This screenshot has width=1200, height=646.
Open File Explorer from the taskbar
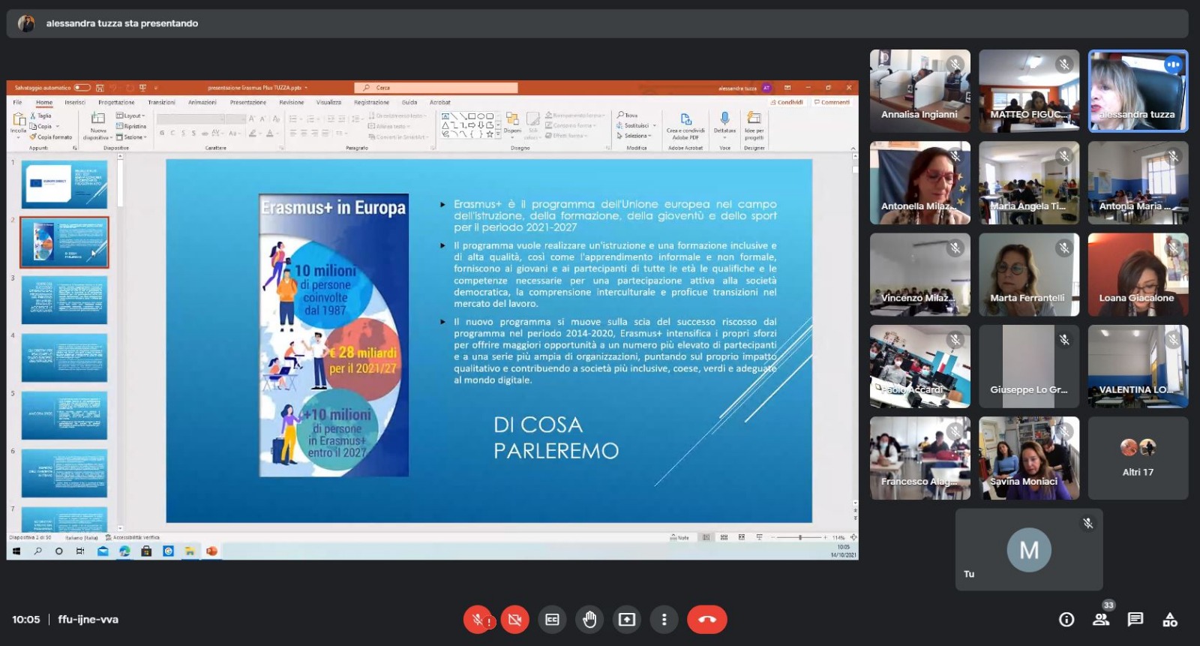pyautogui.click(x=190, y=551)
